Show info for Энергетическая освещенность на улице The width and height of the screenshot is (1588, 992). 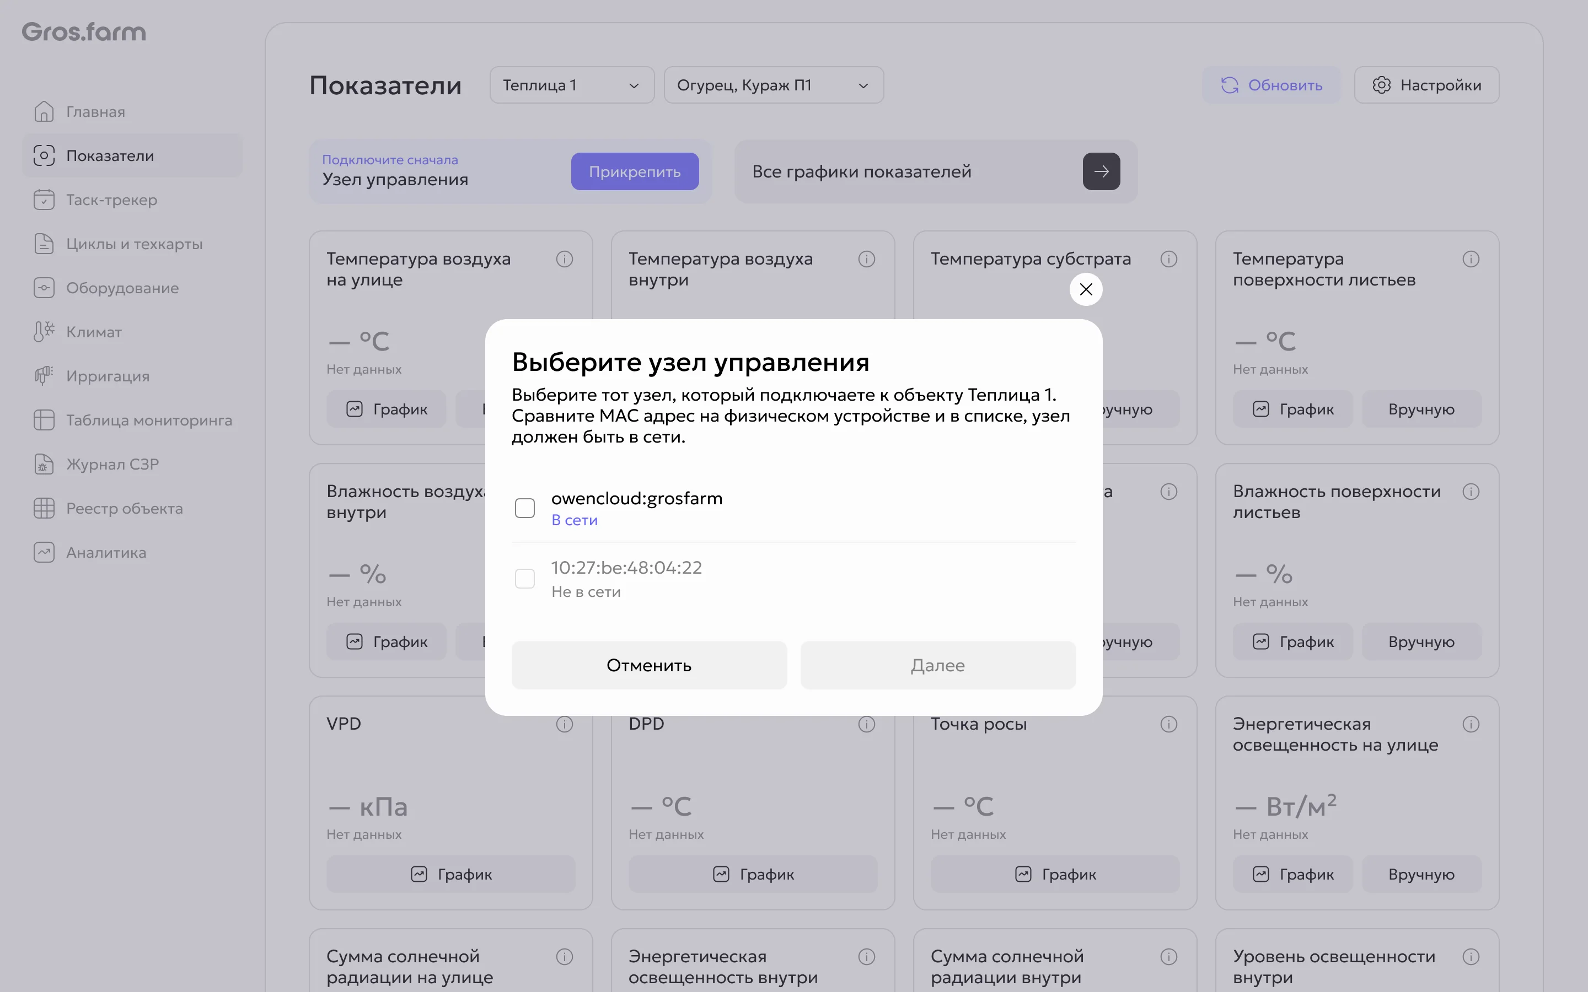[1471, 724]
